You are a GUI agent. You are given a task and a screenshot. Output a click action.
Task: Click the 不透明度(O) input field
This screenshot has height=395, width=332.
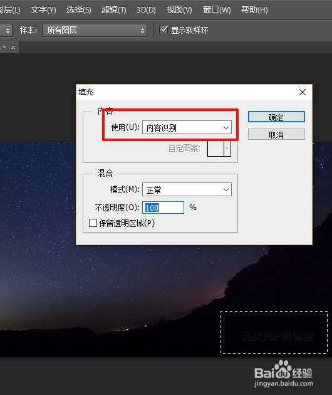[x=163, y=208]
